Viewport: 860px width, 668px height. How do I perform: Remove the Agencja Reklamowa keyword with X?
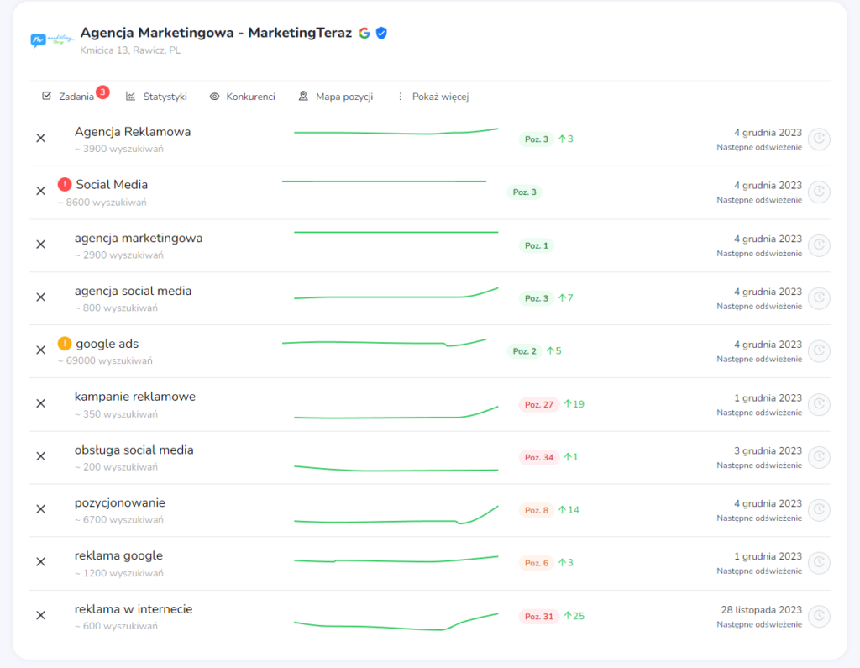coord(40,138)
